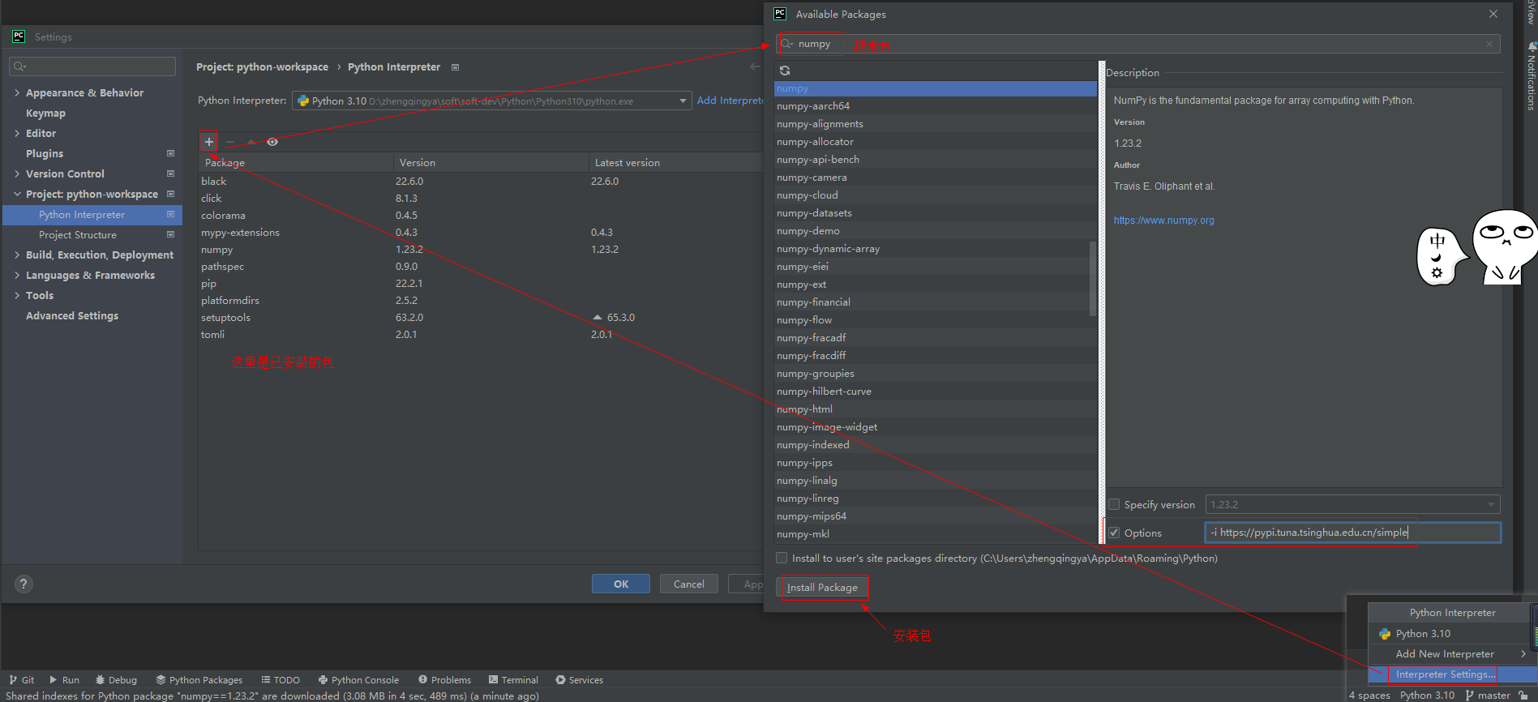The image size is (1538, 702).
Task: Expand the Tools settings node
Action: [17, 295]
